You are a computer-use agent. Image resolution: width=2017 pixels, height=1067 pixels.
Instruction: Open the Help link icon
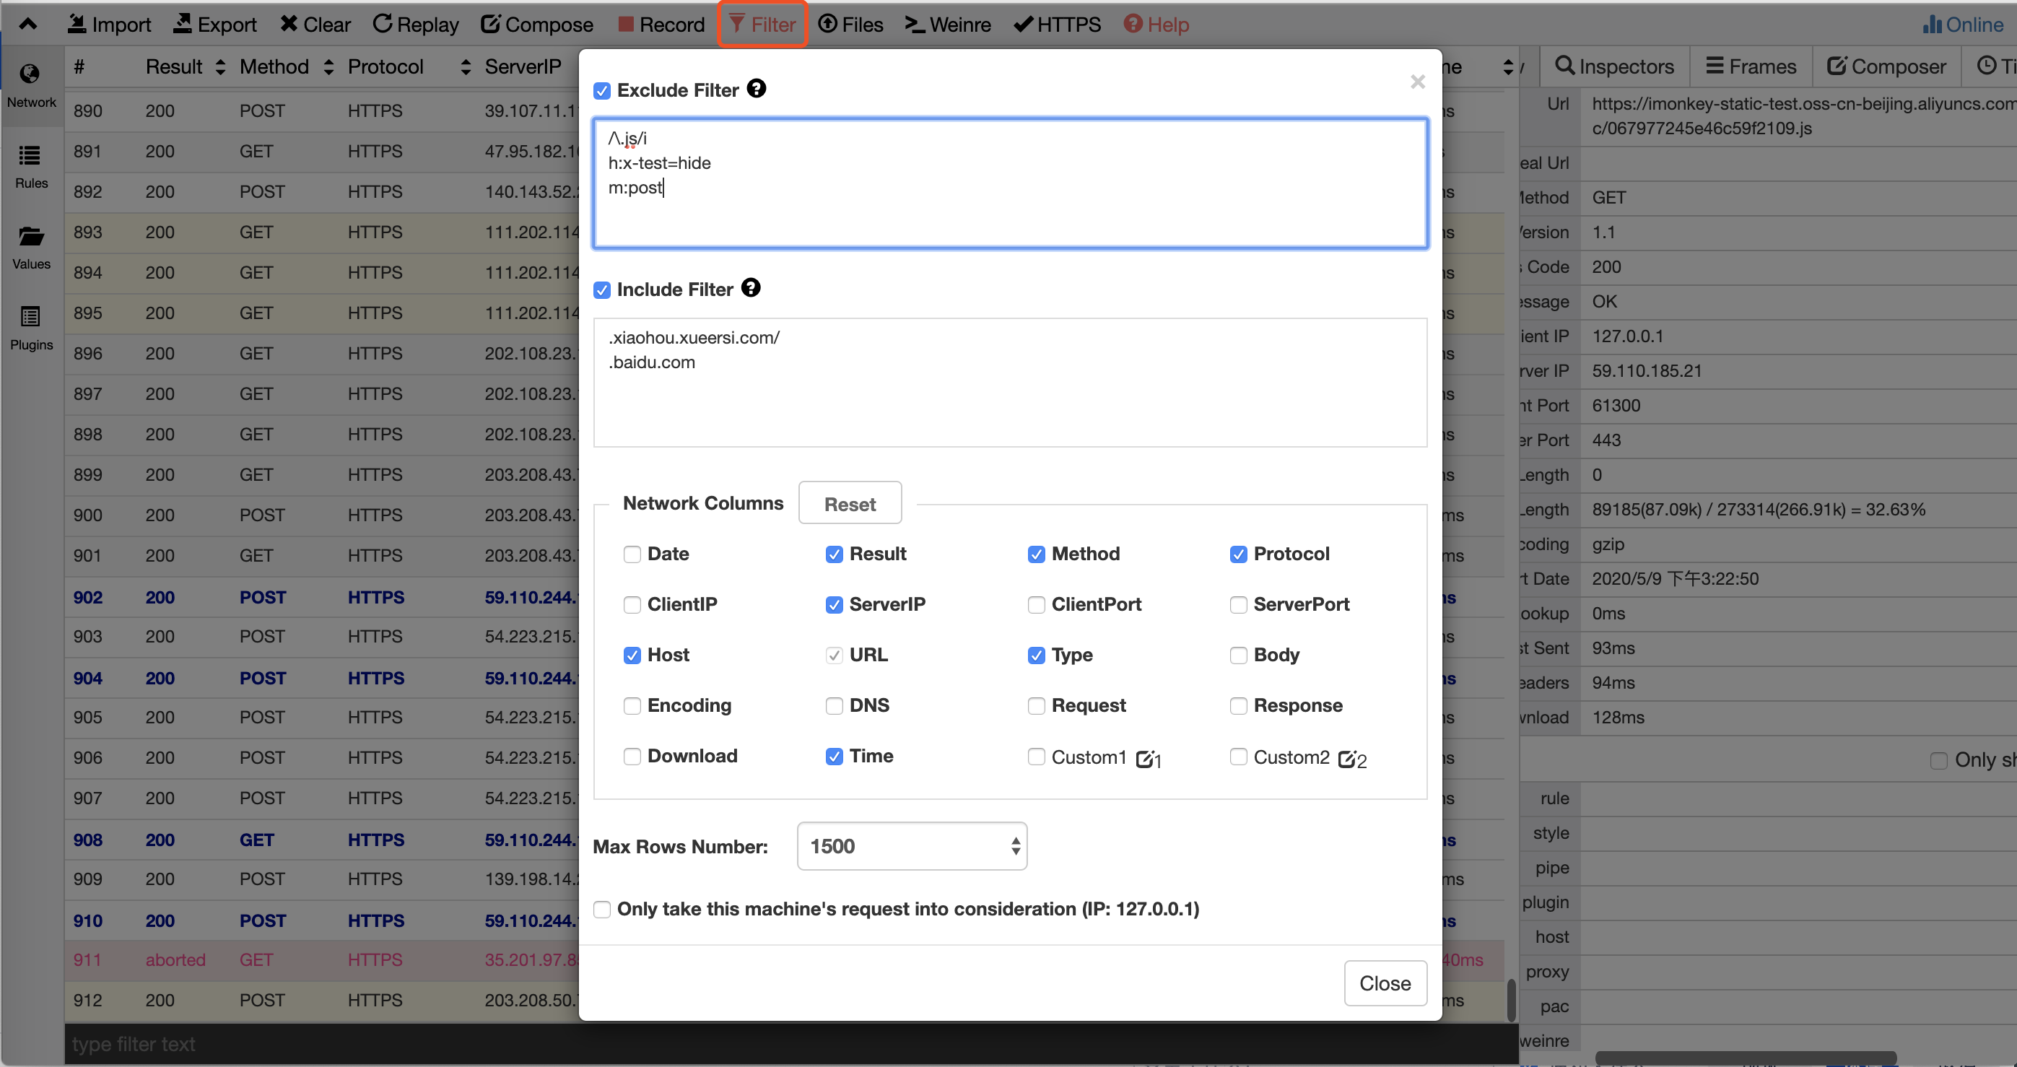pos(1132,25)
